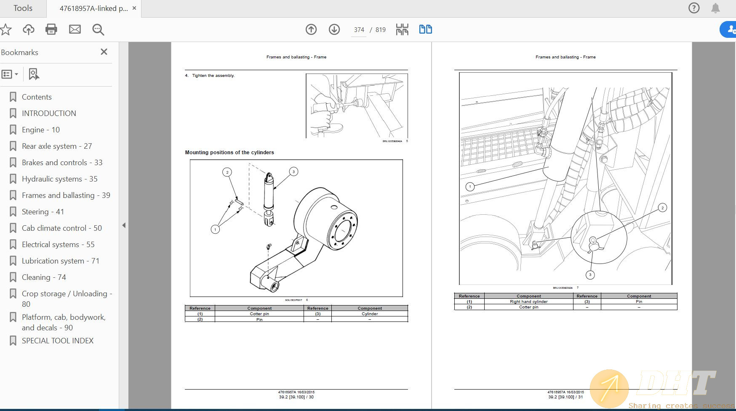The width and height of the screenshot is (736, 411).
Task: Close the 47618957A-linked document tab
Action: [134, 8]
